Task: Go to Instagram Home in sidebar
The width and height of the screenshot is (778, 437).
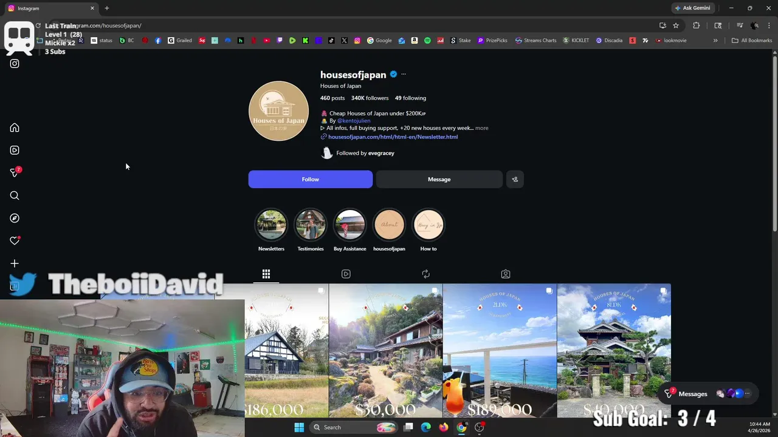Action: tap(15, 127)
